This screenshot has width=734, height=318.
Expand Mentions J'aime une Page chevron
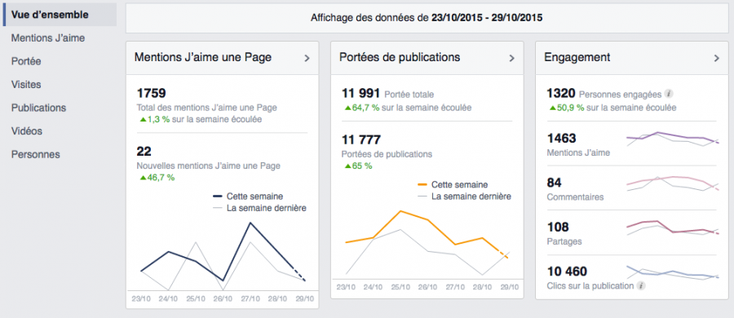point(307,58)
